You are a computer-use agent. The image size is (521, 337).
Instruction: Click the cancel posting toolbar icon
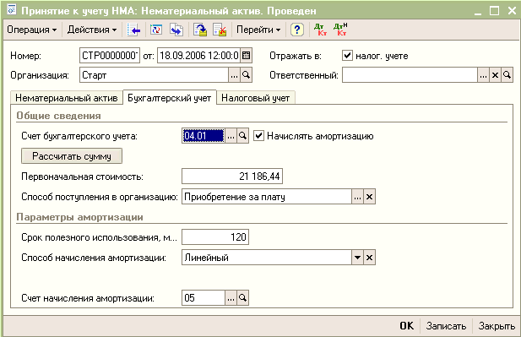click(220, 30)
